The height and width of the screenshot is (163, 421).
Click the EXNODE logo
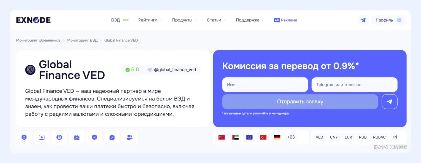click(33, 20)
